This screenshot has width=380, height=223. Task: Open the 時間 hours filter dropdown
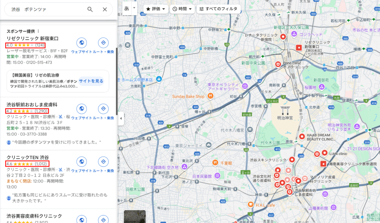point(182,9)
